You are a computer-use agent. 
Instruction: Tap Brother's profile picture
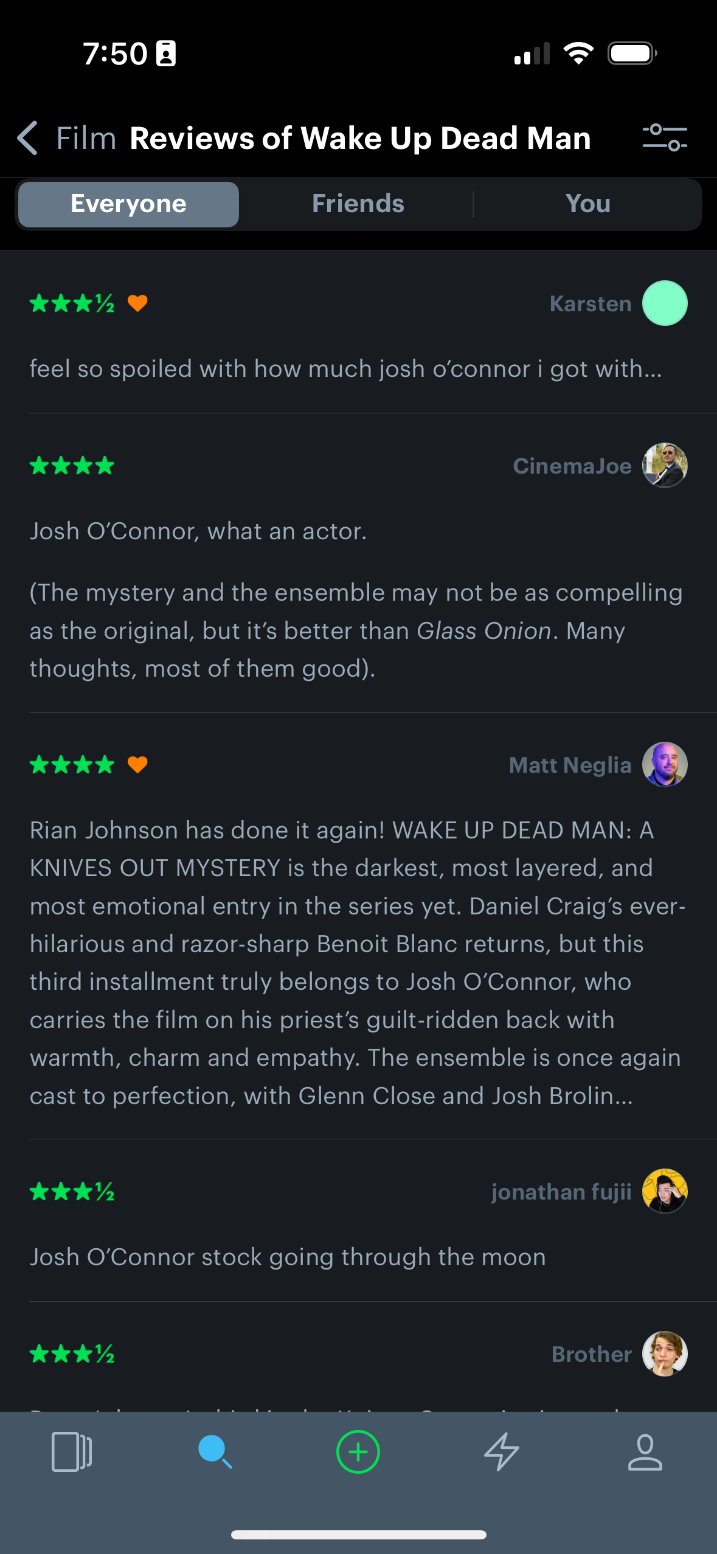(x=665, y=1354)
